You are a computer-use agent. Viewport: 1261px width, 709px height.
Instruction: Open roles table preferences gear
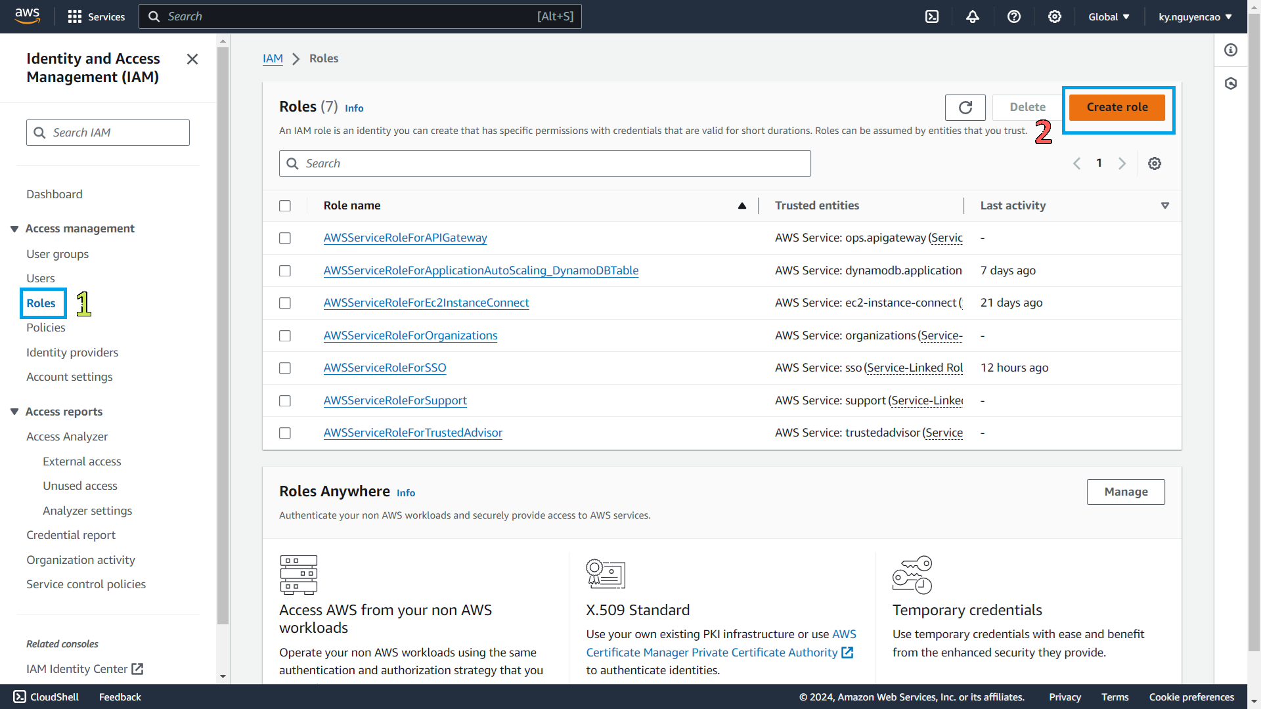[1155, 163]
